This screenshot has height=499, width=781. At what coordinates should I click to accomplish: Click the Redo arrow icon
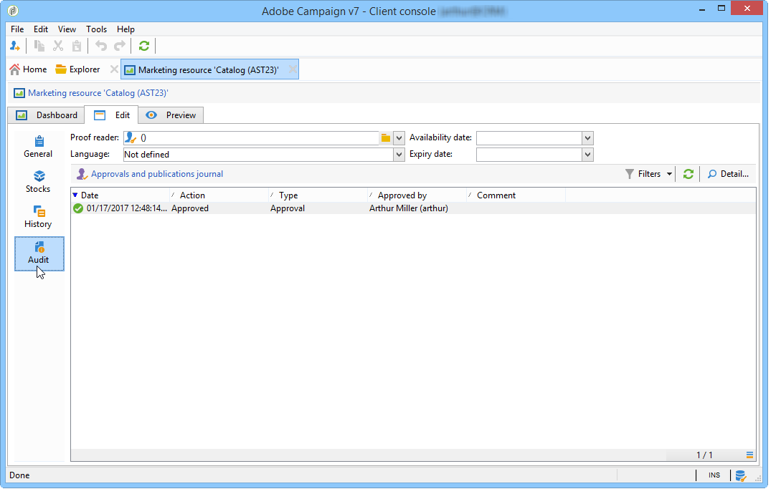tap(120, 47)
